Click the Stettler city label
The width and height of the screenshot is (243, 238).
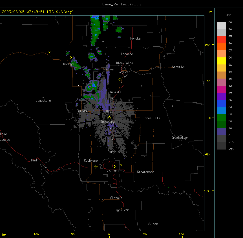click(x=178, y=67)
